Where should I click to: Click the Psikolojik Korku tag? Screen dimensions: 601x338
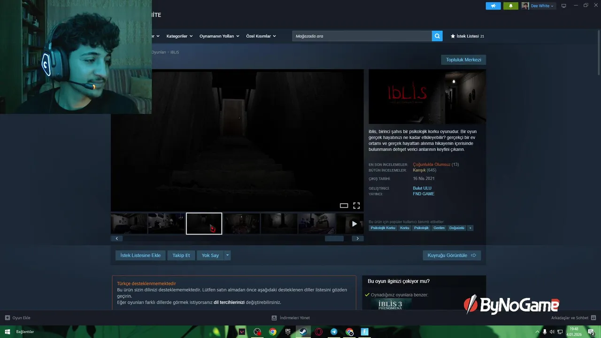point(383,228)
